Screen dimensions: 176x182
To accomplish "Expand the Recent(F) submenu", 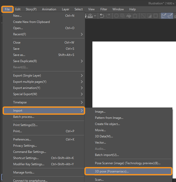I will (x=44, y=34).
